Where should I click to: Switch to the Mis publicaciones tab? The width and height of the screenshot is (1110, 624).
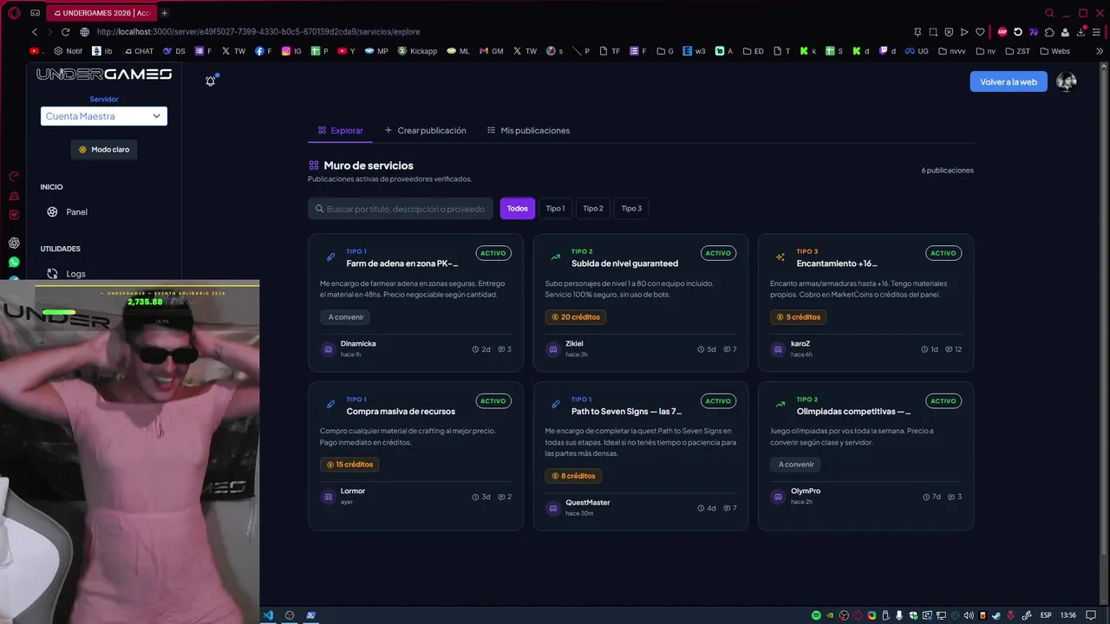tap(528, 131)
